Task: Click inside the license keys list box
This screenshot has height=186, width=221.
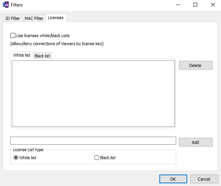Action: point(93,93)
